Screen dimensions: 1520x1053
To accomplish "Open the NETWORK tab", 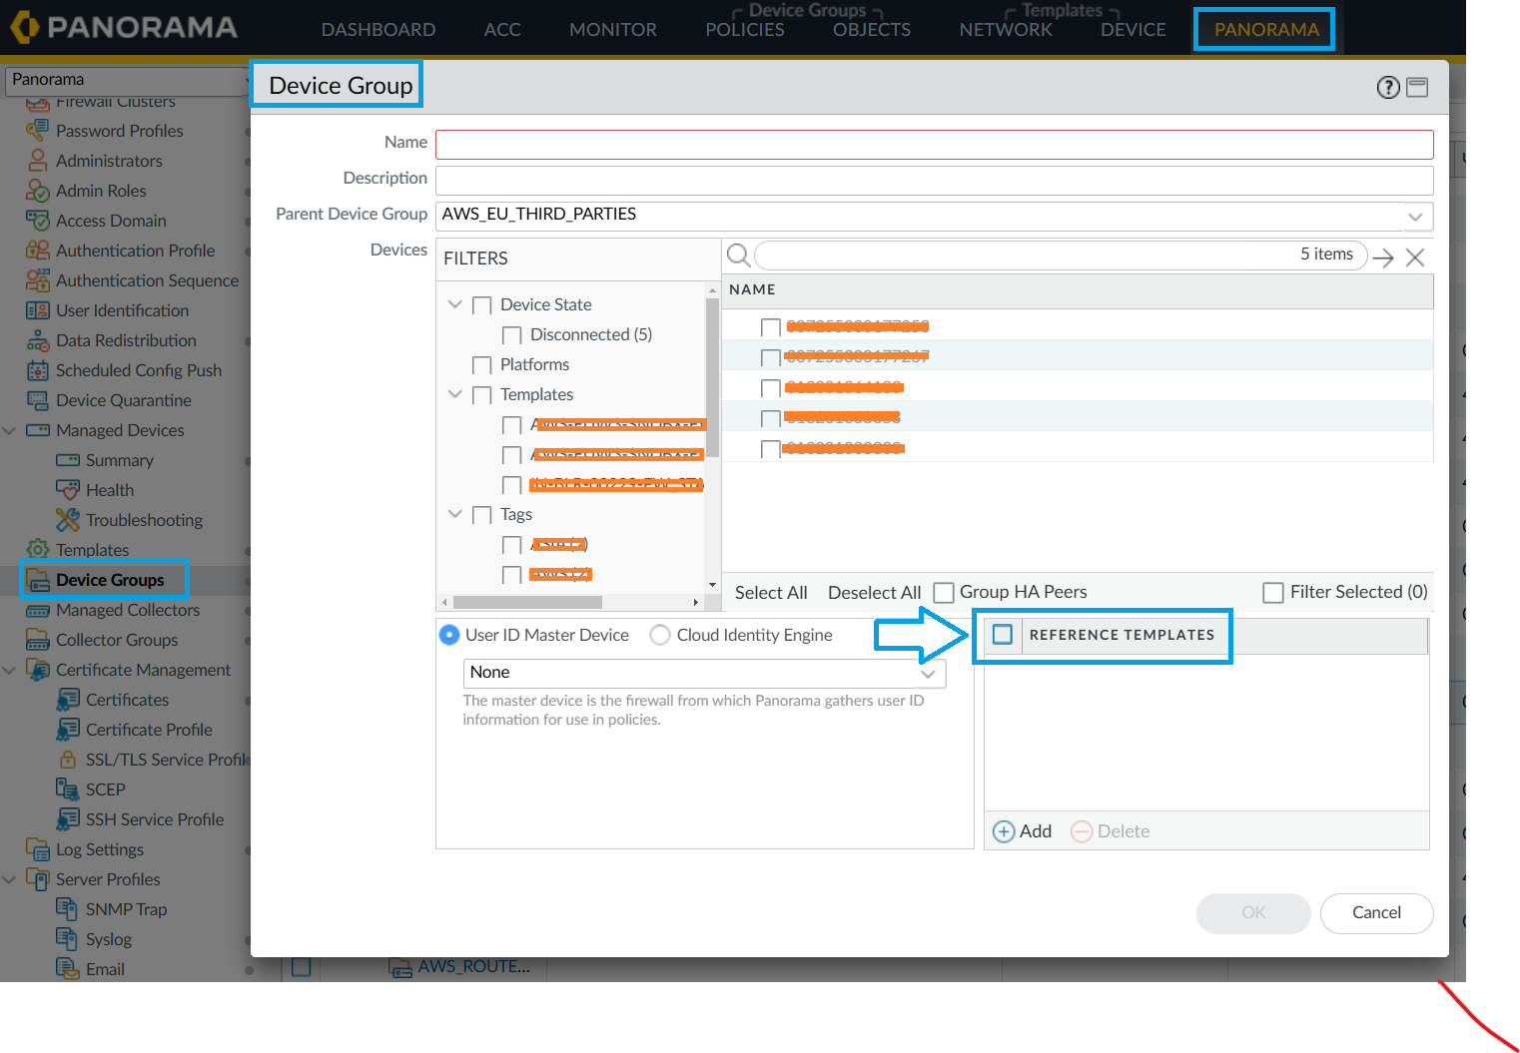I will [x=1006, y=30].
